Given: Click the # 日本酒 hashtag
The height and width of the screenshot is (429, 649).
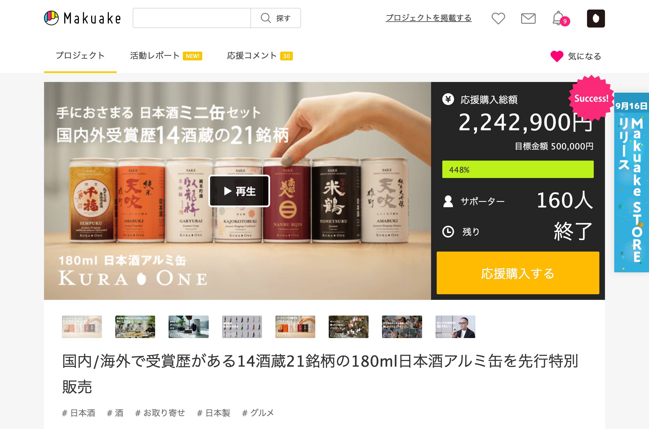Looking at the screenshot, I should 79,413.
